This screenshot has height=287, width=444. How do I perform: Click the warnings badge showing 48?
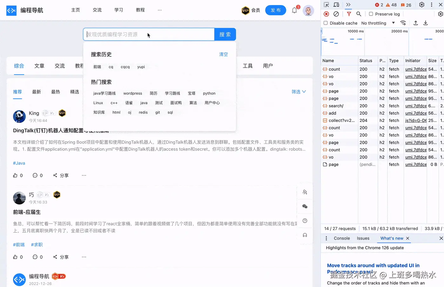tap(391, 5)
